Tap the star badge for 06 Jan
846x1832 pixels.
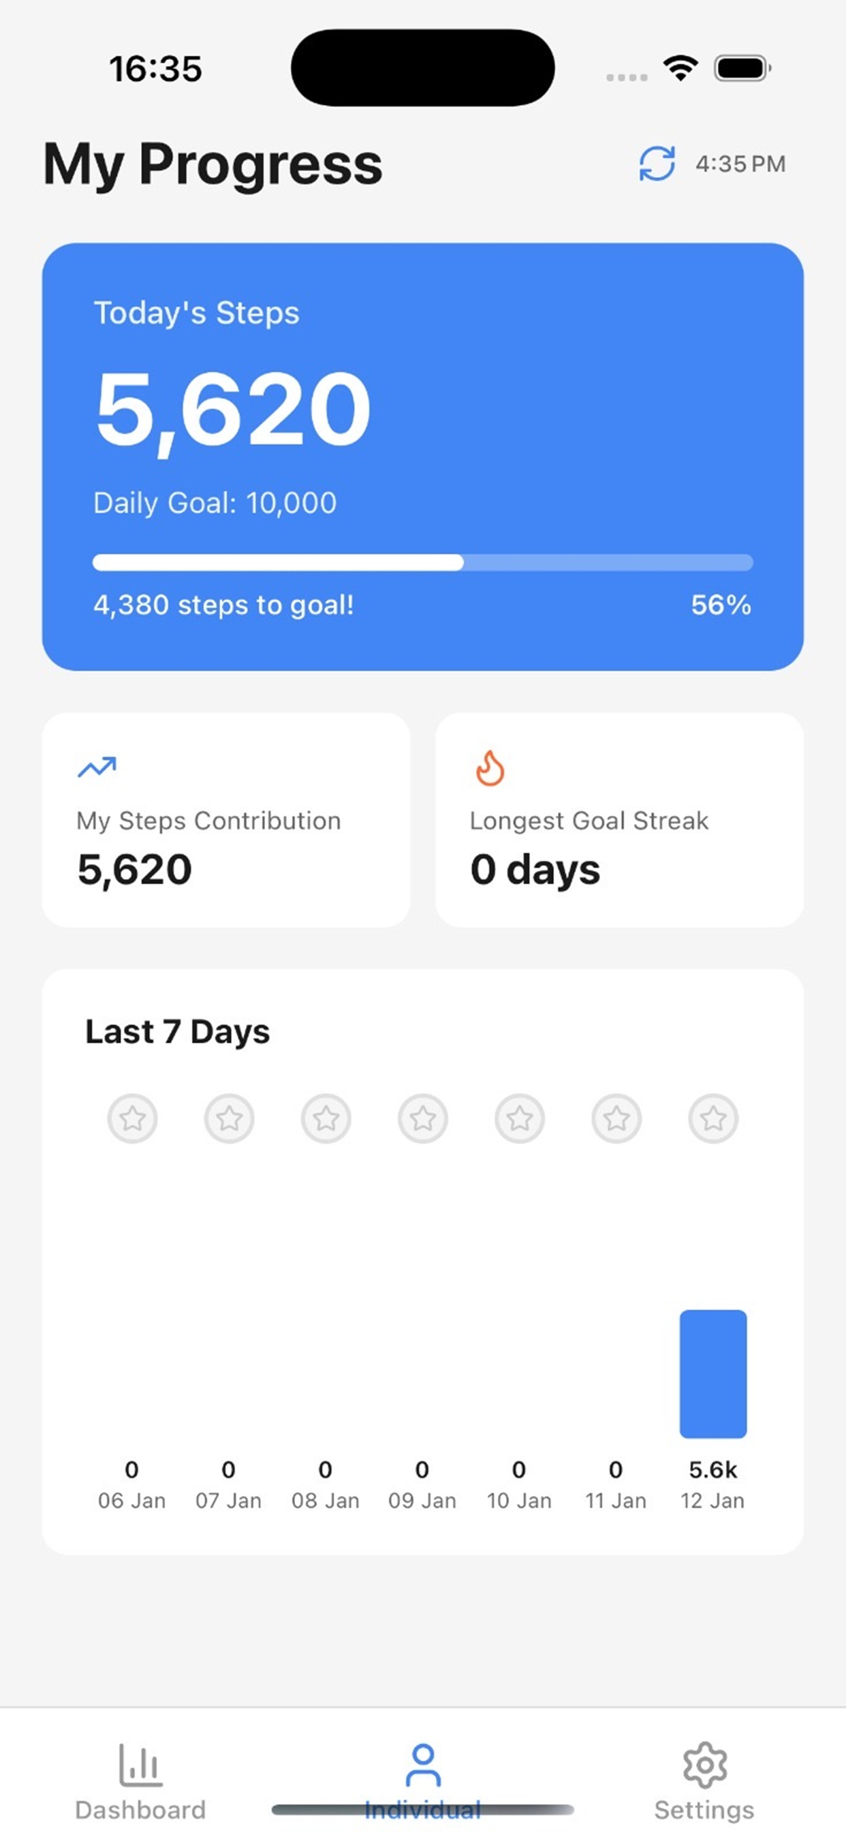(132, 1118)
